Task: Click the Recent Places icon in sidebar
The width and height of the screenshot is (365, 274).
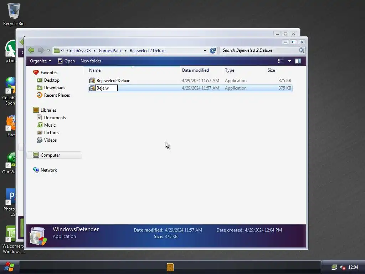Action: point(40,95)
